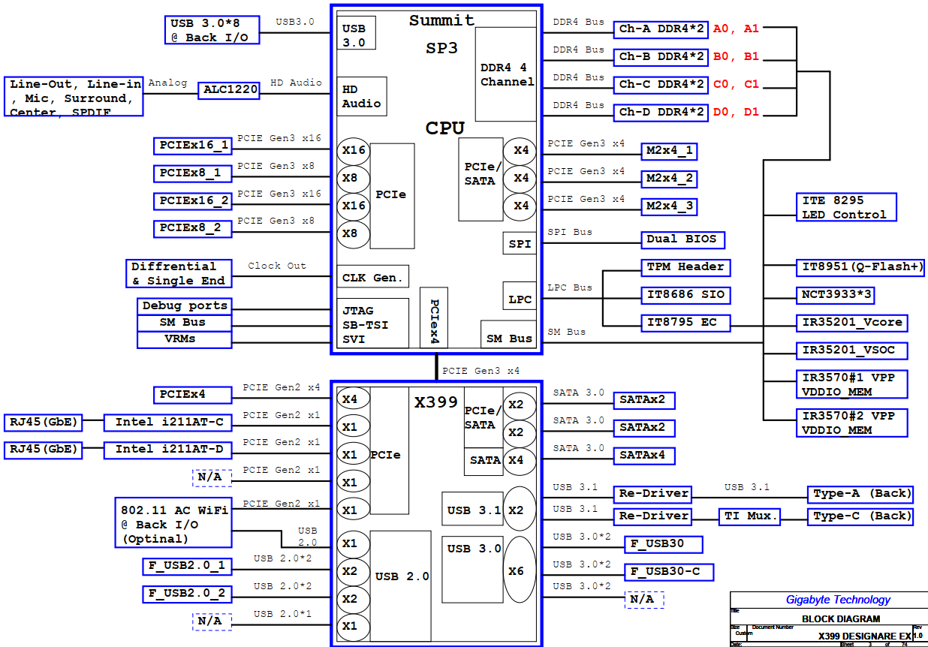This screenshot has width=928, height=647.
Task: Select the "ITE 8295 LED Control" block
Action: [846, 208]
